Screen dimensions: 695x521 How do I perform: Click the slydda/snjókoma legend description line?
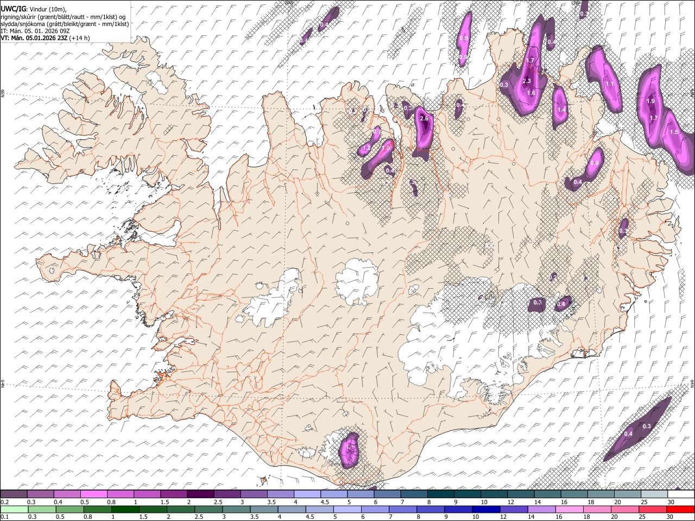click(x=65, y=24)
